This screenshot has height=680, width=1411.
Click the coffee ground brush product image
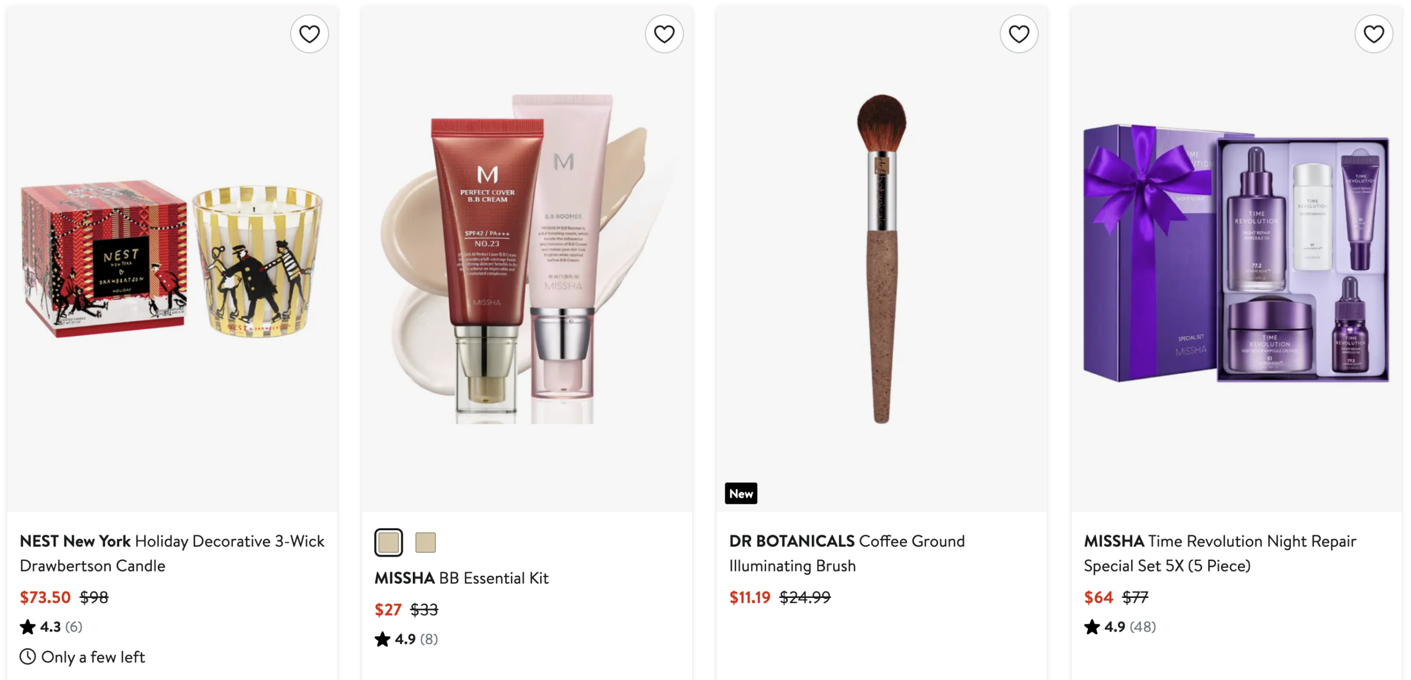(x=881, y=259)
